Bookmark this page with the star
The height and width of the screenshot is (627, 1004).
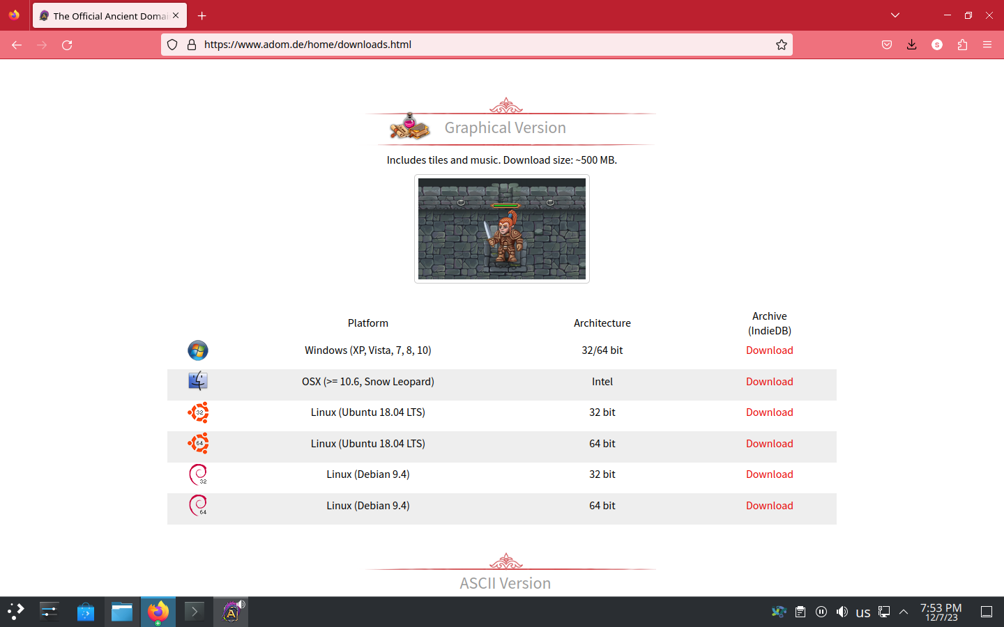coord(782,45)
